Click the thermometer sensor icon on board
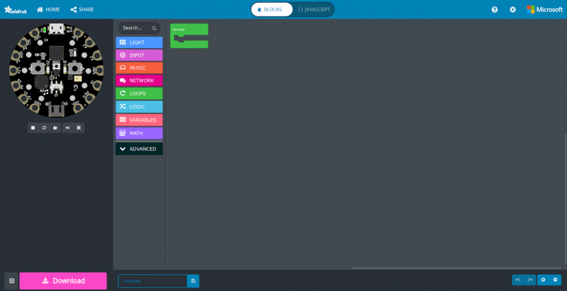 [75, 52]
